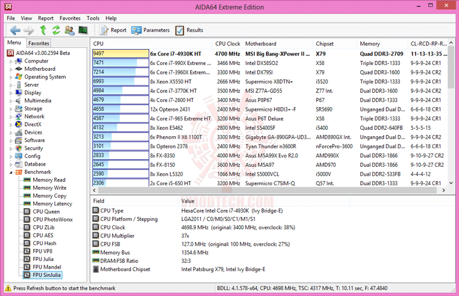Click the 9497 score bar for i7-4930K
The width and height of the screenshot is (459, 296).
click(120, 53)
